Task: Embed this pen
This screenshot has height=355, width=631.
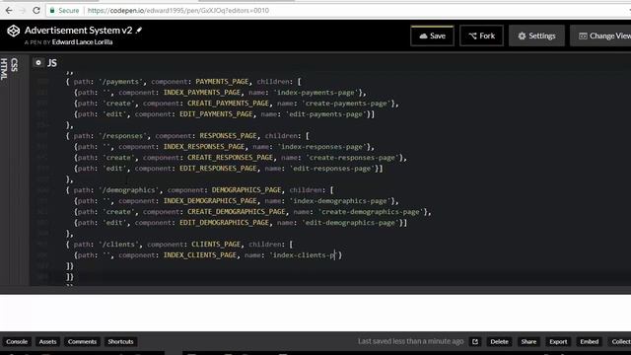Action: pyautogui.click(x=590, y=342)
